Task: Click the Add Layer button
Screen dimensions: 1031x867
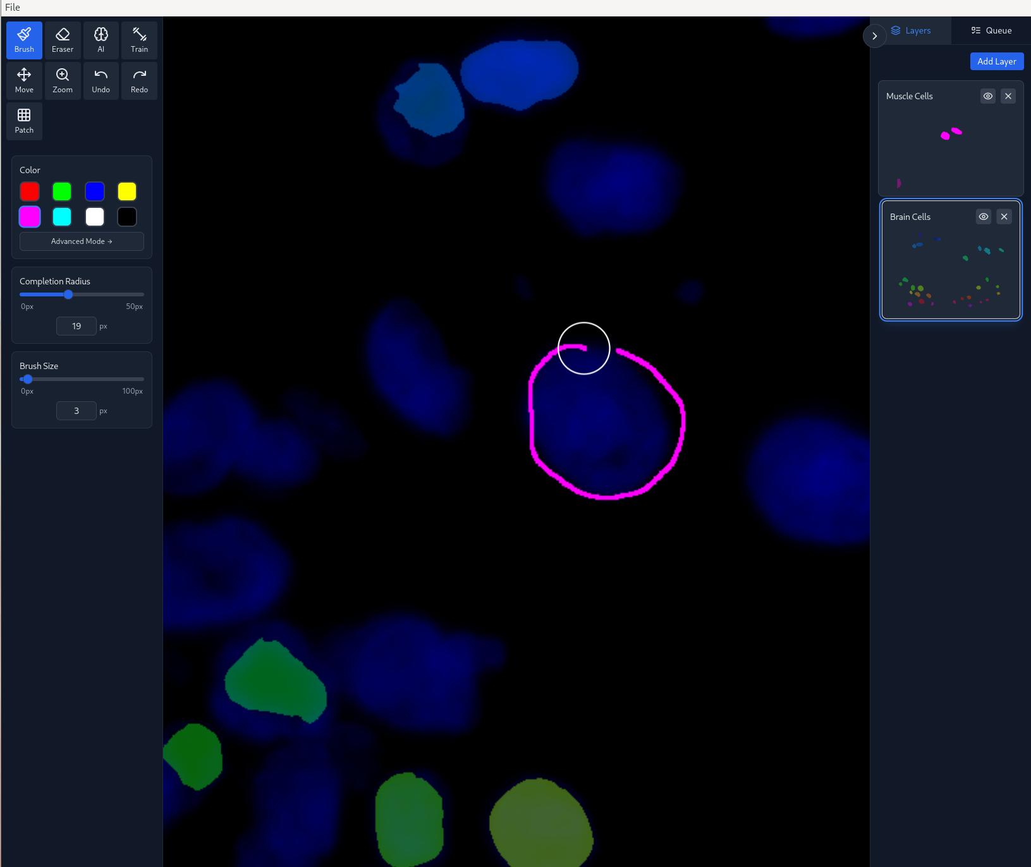Action: 997,61
